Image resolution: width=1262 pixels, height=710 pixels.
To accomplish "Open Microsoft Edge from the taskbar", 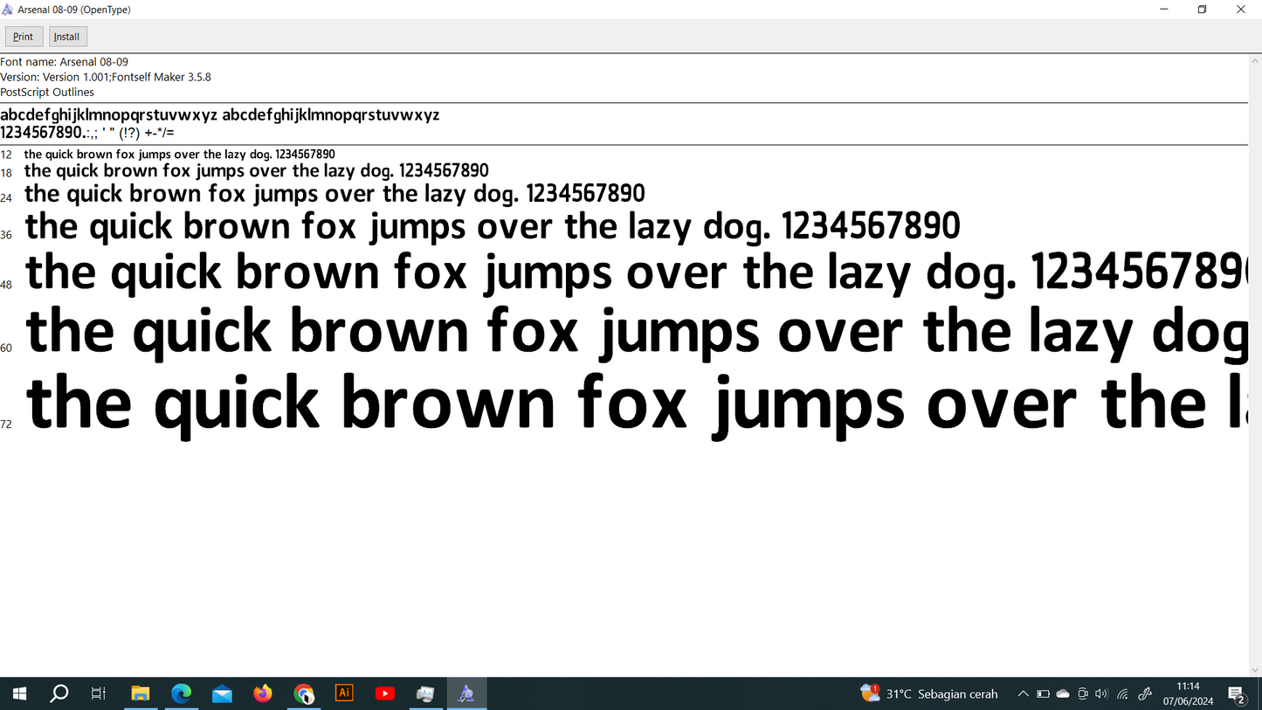I will coord(182,693).
